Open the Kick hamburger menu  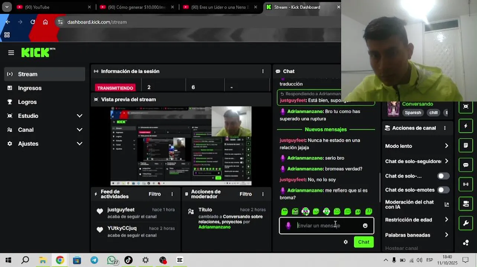(x=11, y=53)
